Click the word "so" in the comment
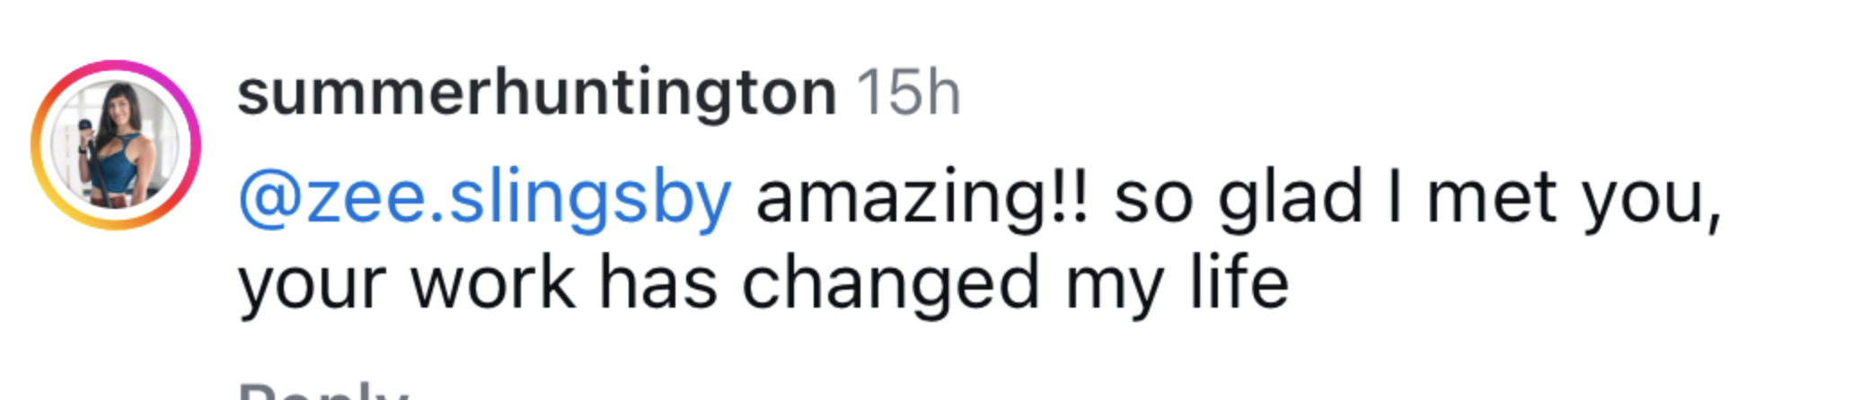1861x400 pixels. coord(1153,200)
